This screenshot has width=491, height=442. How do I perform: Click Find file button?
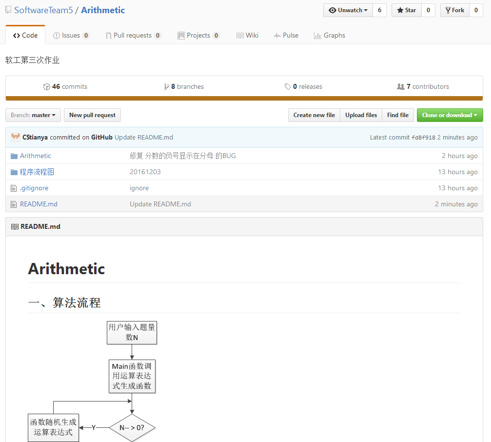(x=398, y=115)
